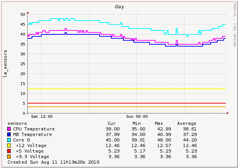Click the 'Cur' column header
238x168 pixels.
point(111,123)
